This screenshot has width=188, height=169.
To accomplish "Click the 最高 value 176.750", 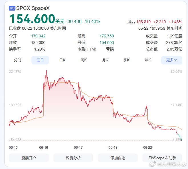I will [x=107, y=36].
